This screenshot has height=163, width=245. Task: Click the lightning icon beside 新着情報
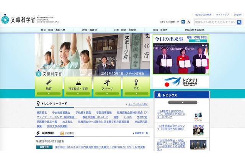coord(38,133)
